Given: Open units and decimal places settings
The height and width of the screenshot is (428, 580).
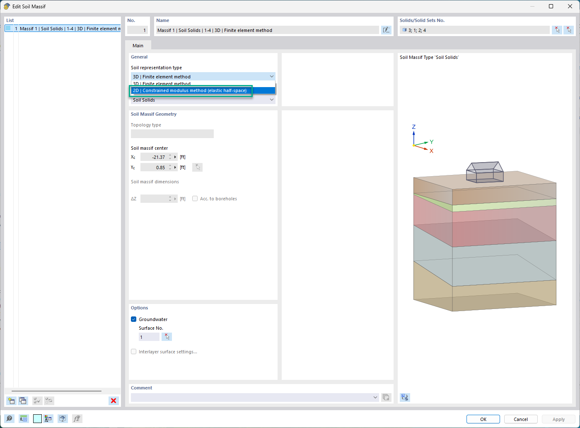Looking at the screenshot, I should pos(24,418).
